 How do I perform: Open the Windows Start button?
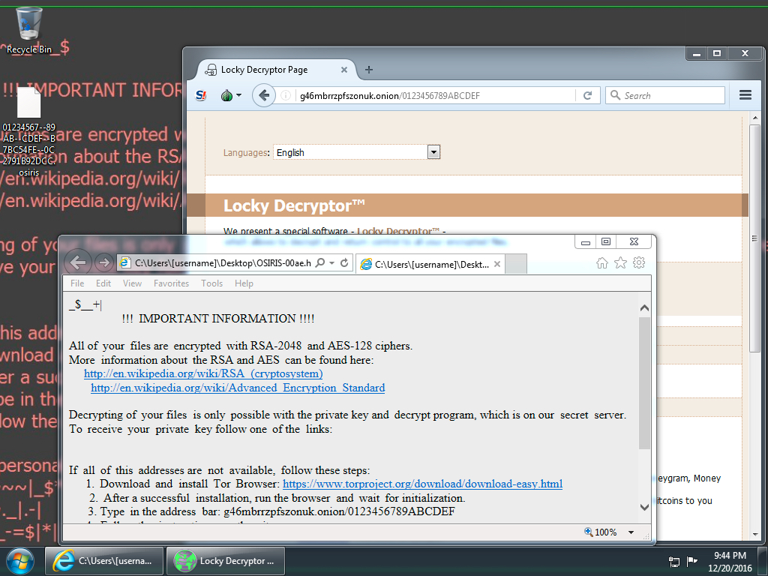click(x=20, y=561)
